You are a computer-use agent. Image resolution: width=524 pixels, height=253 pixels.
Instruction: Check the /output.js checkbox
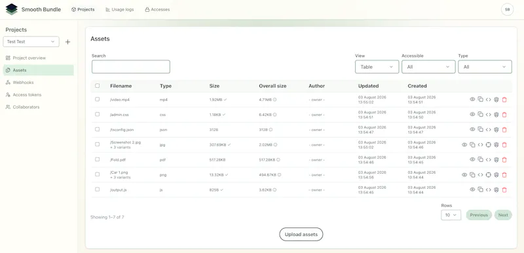point(97,189)
